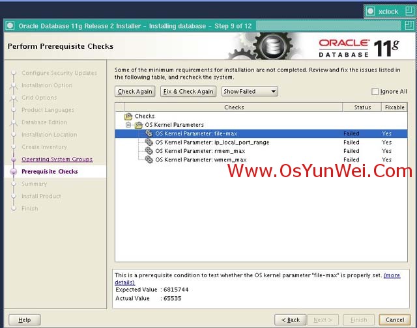Cancel the installation

click(x=395, y=320)
